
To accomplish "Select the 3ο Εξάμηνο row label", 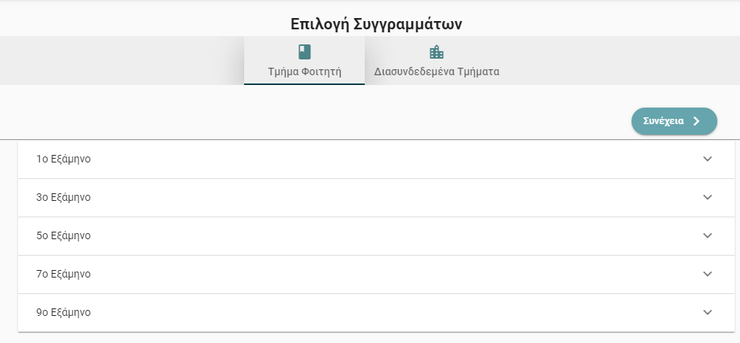I will (63, 197).
